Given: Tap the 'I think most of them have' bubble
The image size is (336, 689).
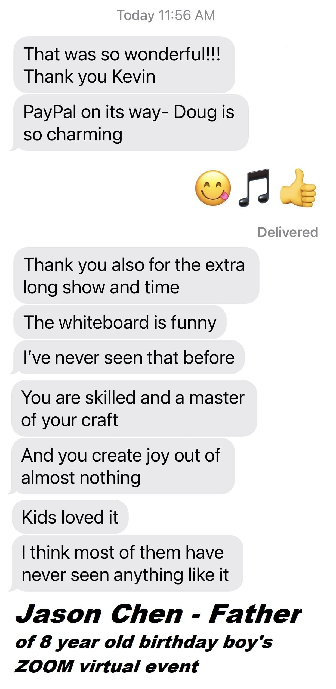Looking at the screenshot, I should pyautogui.click(x=125, y=563).
